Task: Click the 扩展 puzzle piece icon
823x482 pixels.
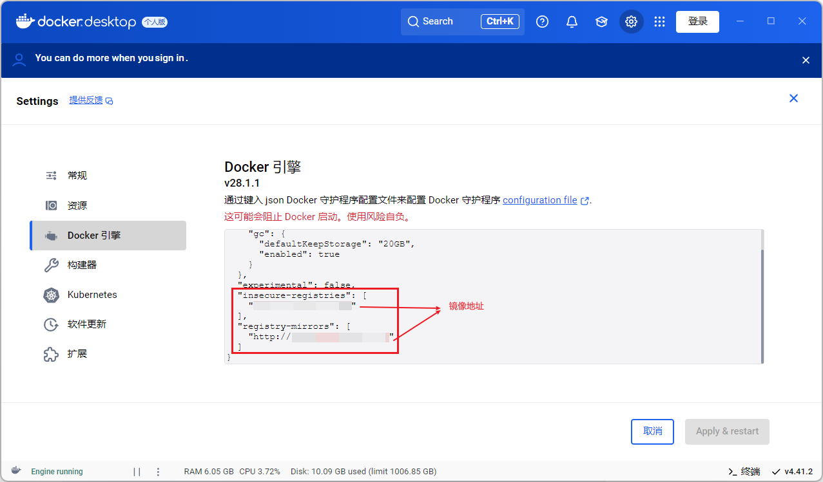Action: point(51,354)
